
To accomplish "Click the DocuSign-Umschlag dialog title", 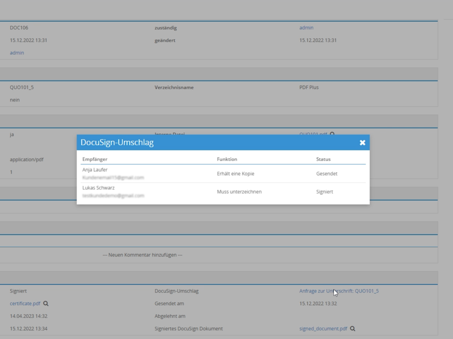I will click(x=117, y=142).
